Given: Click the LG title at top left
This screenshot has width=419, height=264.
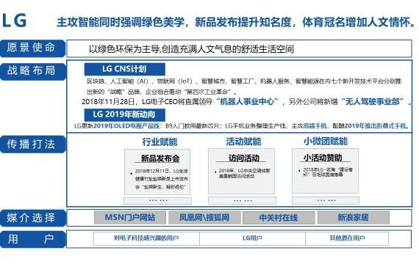Looking at the screenshot, I should 15,21.
